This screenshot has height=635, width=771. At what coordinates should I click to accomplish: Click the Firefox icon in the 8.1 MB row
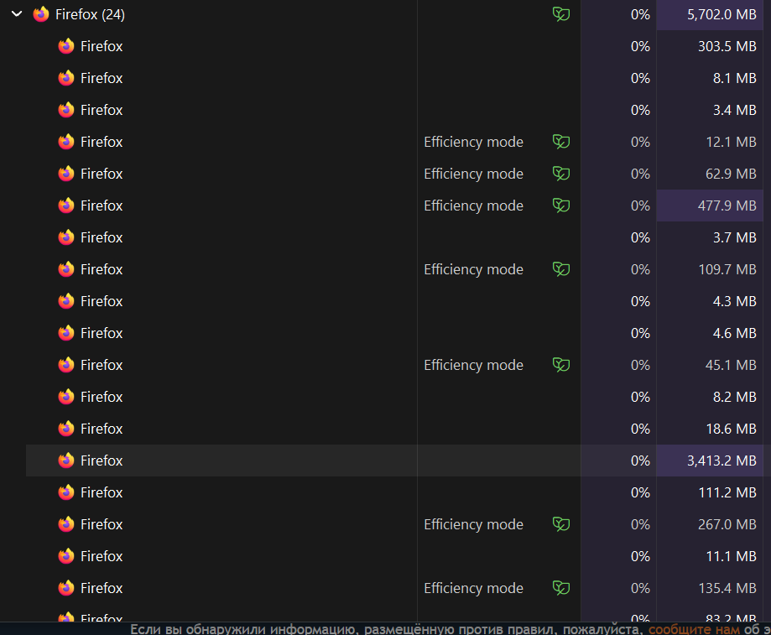pos(66,78)
